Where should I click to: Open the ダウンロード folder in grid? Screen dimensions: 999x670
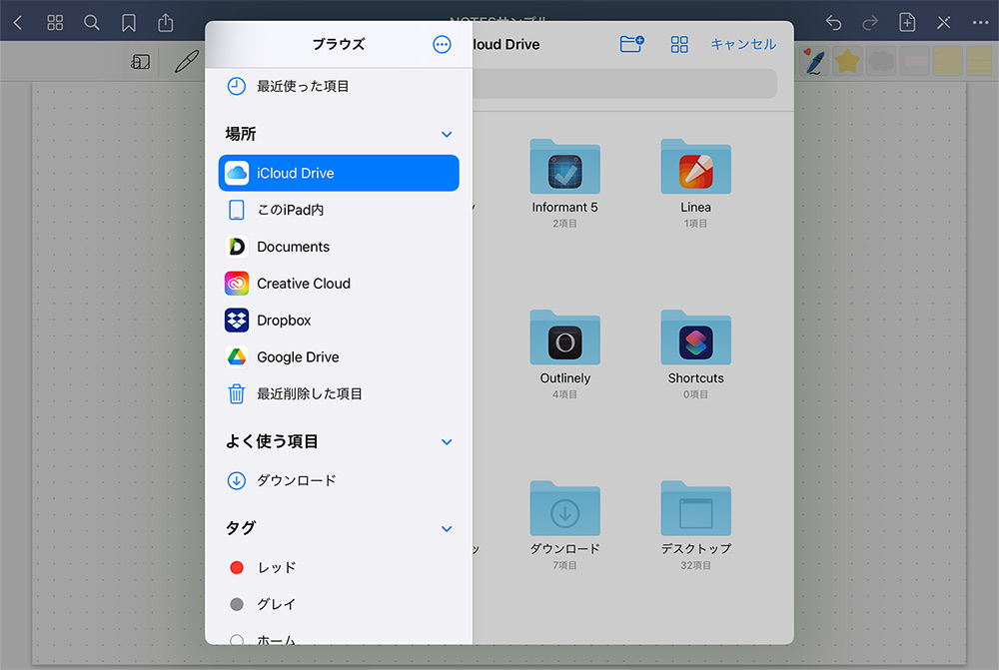[x=565, y=525]
